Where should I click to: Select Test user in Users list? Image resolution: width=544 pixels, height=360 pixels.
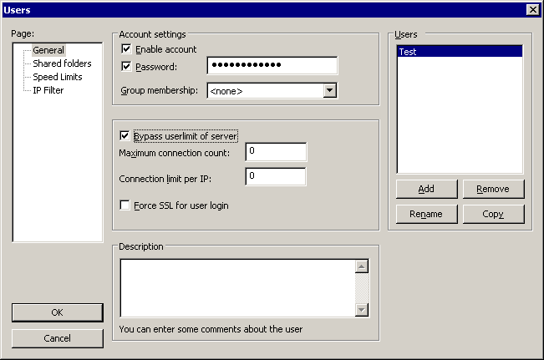pyautogui.click(x=459, y=52)
